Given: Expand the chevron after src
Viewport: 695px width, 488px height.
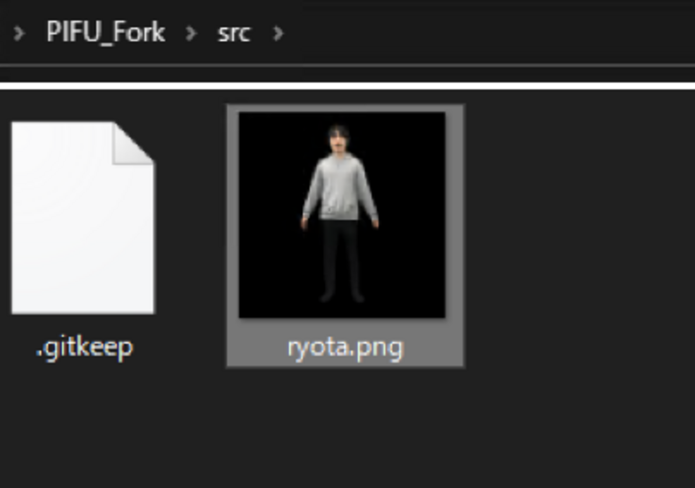Looking at the screenshot, I should [278, 34].
